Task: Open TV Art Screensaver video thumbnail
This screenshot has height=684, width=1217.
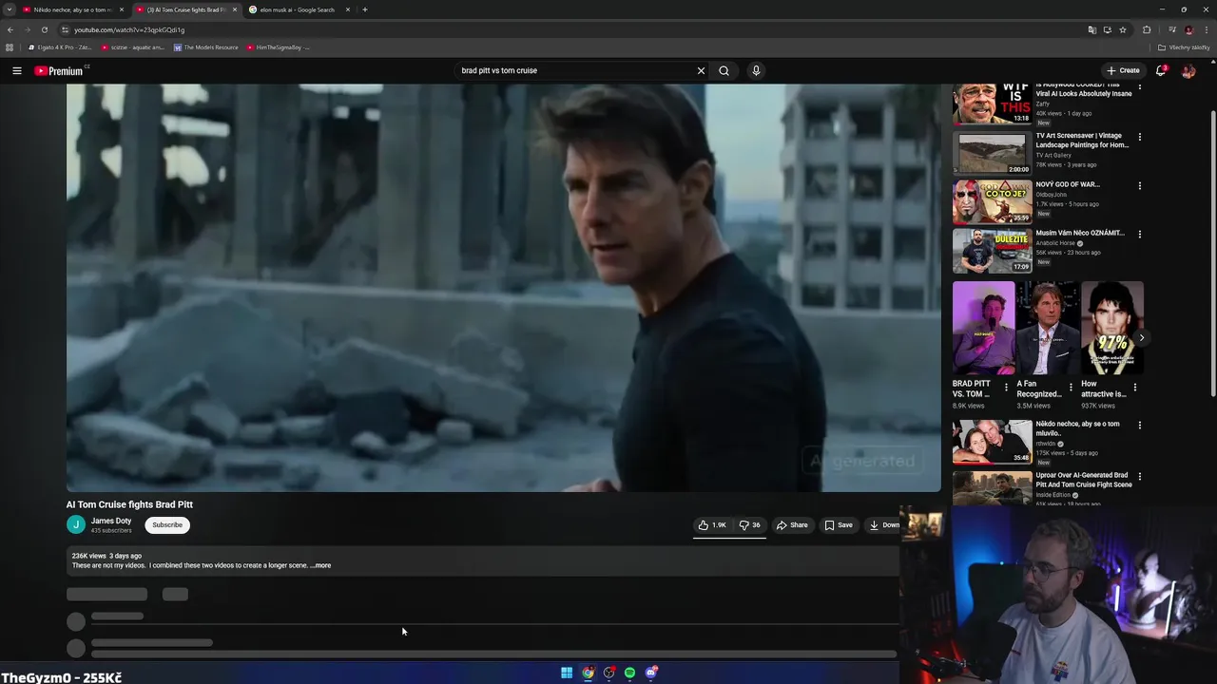Action: point(992,153)
